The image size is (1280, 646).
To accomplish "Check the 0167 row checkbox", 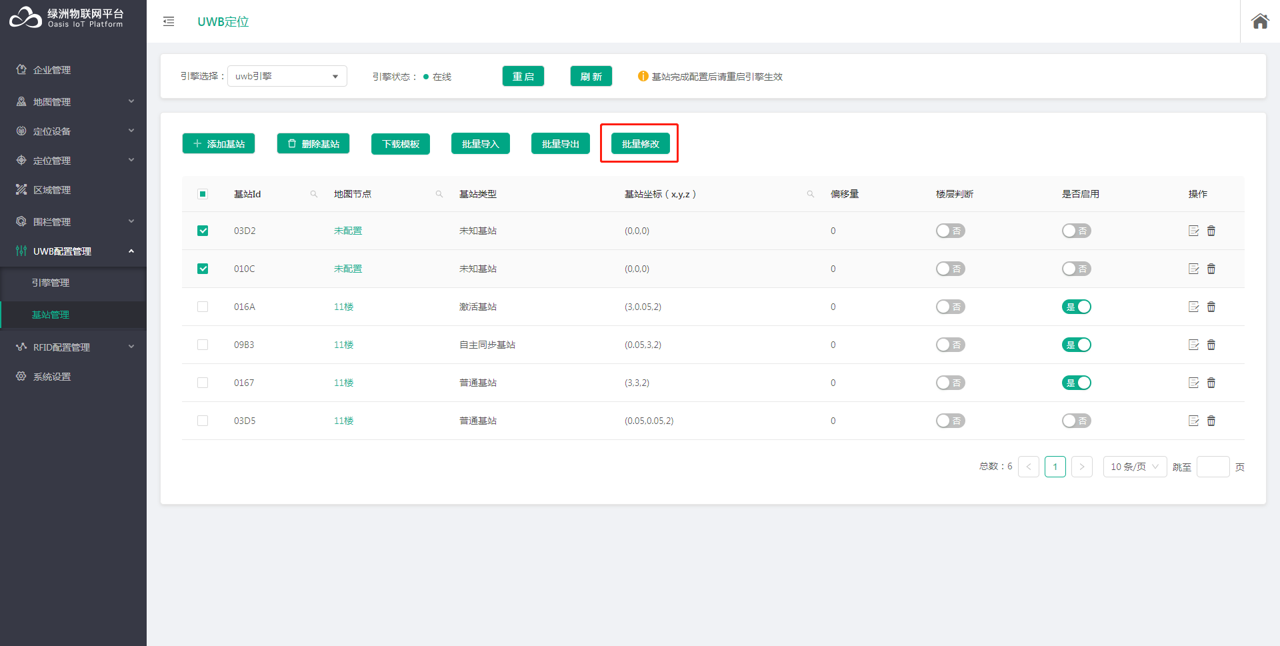I will [203, 383].
